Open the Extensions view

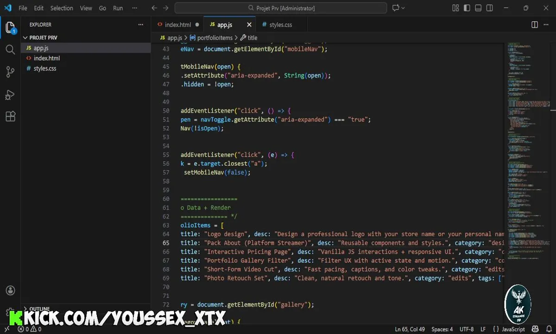tap(10, 116)
